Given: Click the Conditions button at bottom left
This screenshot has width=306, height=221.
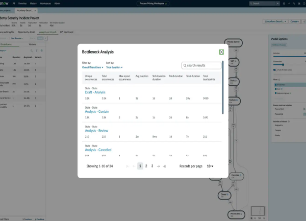Looking at the screenshot, I should click(39, 219).
